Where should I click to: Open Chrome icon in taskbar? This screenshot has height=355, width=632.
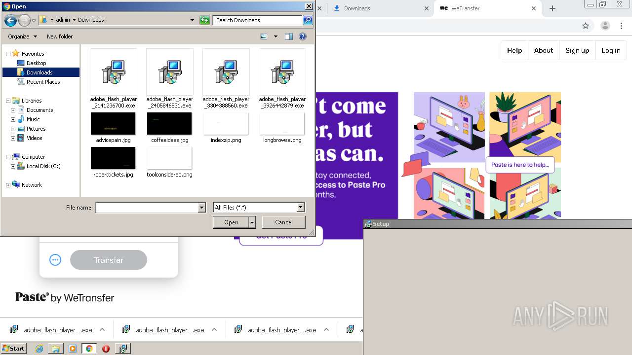coord(89,349)
